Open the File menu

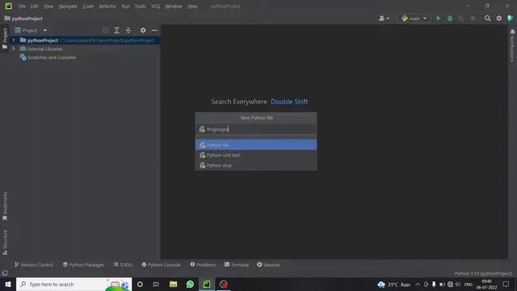(22, 6)
